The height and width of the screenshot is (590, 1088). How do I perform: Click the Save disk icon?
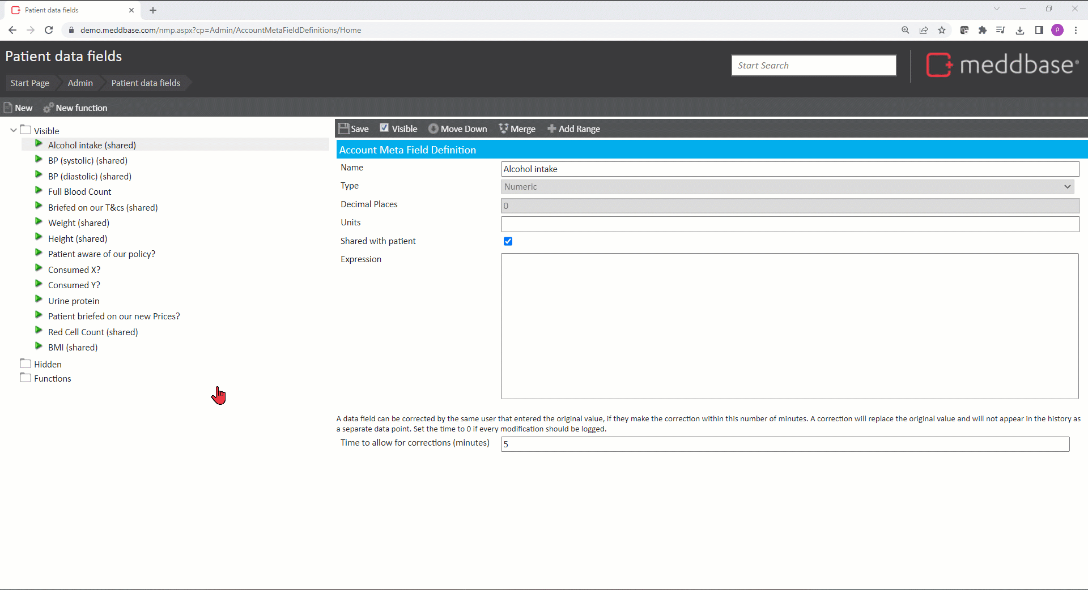coord(343,129)
